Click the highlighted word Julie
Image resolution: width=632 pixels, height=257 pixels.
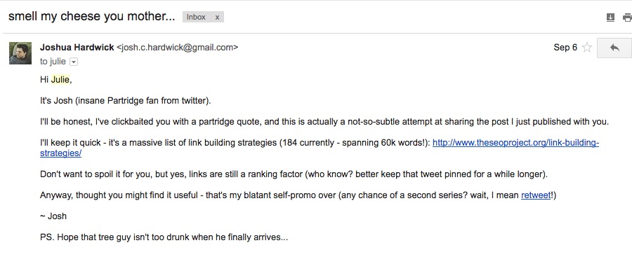60,80
